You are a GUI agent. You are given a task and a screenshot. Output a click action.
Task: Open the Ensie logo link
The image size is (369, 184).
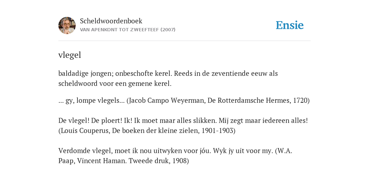pyautogui.click(x=290, y=25)
